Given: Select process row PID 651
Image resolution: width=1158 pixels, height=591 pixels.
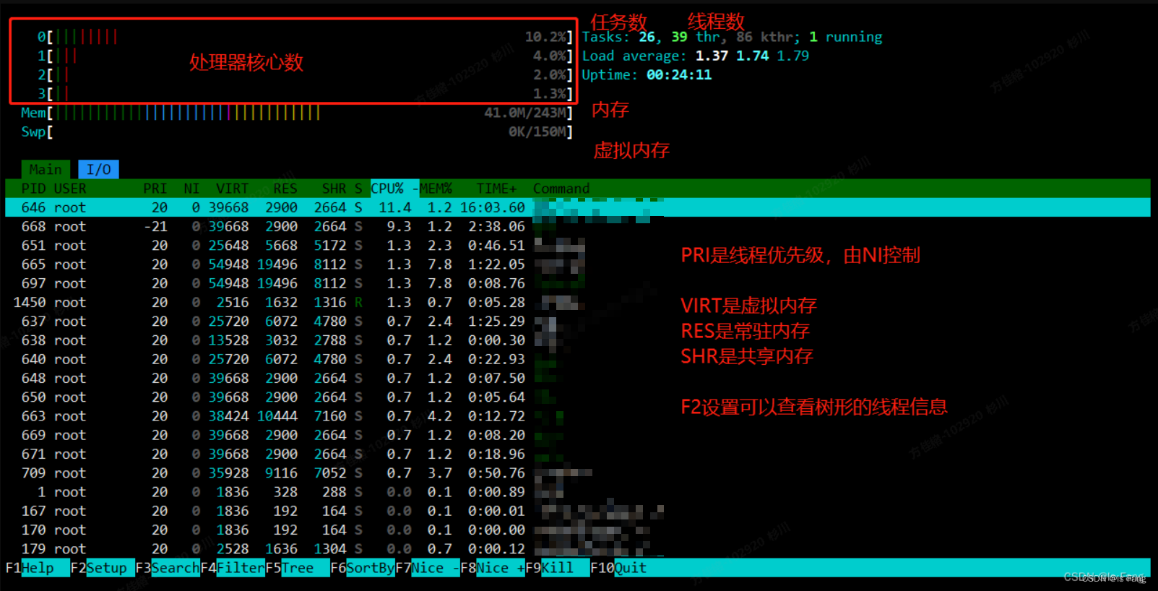Looking at the screenshot, I should pyautogui.click(x=578, y=246).
